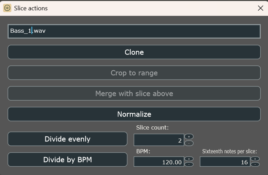The image size is (268, 175).
Task: Click the Slice actions window title text
Action: coord(31,8)
